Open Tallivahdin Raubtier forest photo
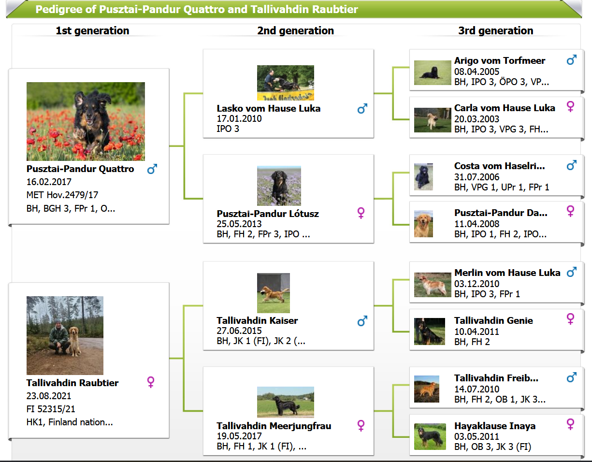Screen dimensions: 592x462 point(65,335)
